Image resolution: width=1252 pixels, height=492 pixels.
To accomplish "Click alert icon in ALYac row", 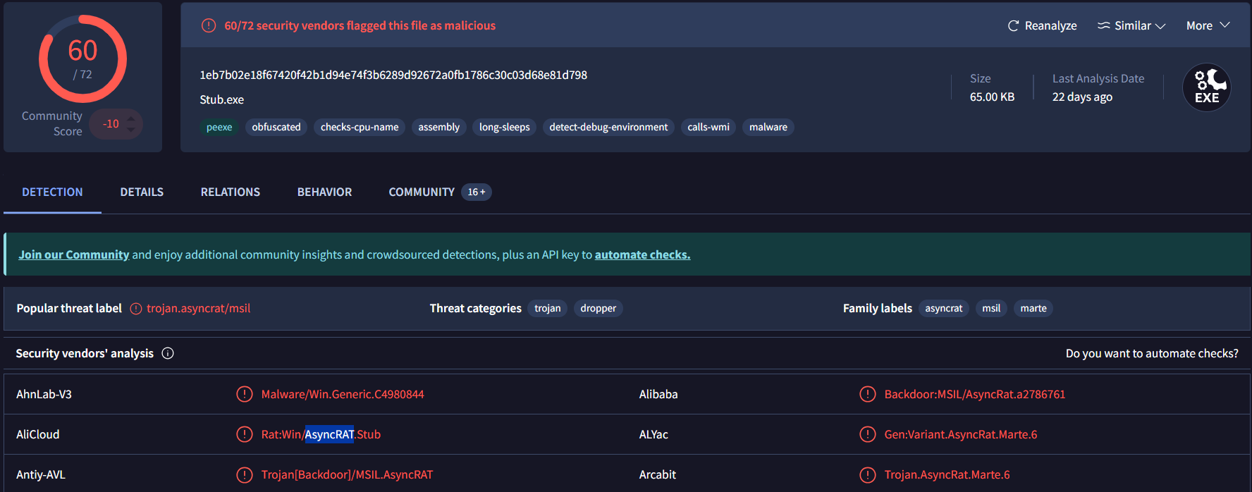I will (868, 434).
